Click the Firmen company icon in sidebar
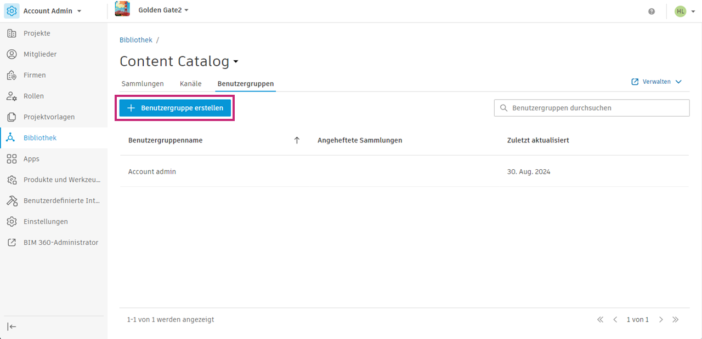Image resolution: width=702 pixels, height=339 pixels. (x=12, y=75)
